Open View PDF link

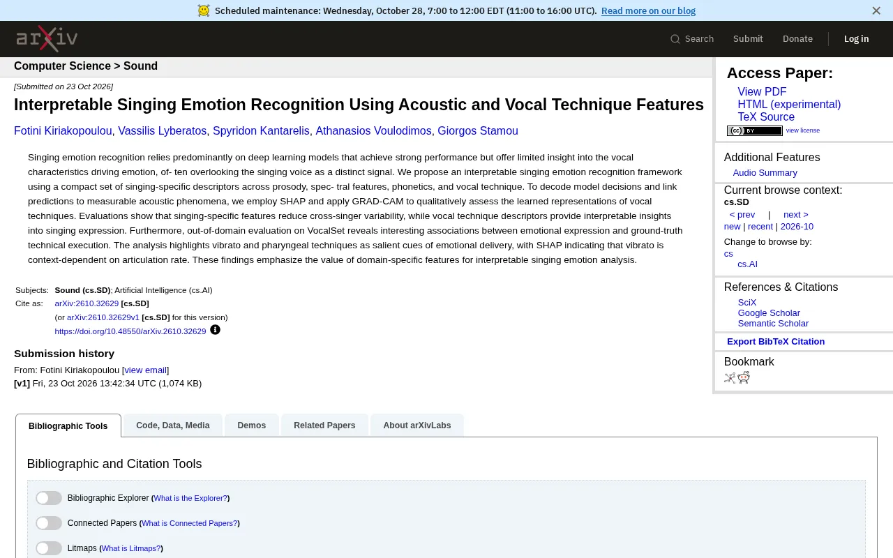762,92
